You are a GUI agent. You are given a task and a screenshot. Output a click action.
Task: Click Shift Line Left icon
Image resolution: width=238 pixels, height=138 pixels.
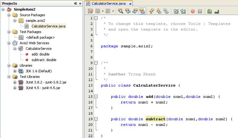click(x=176, y=11)
